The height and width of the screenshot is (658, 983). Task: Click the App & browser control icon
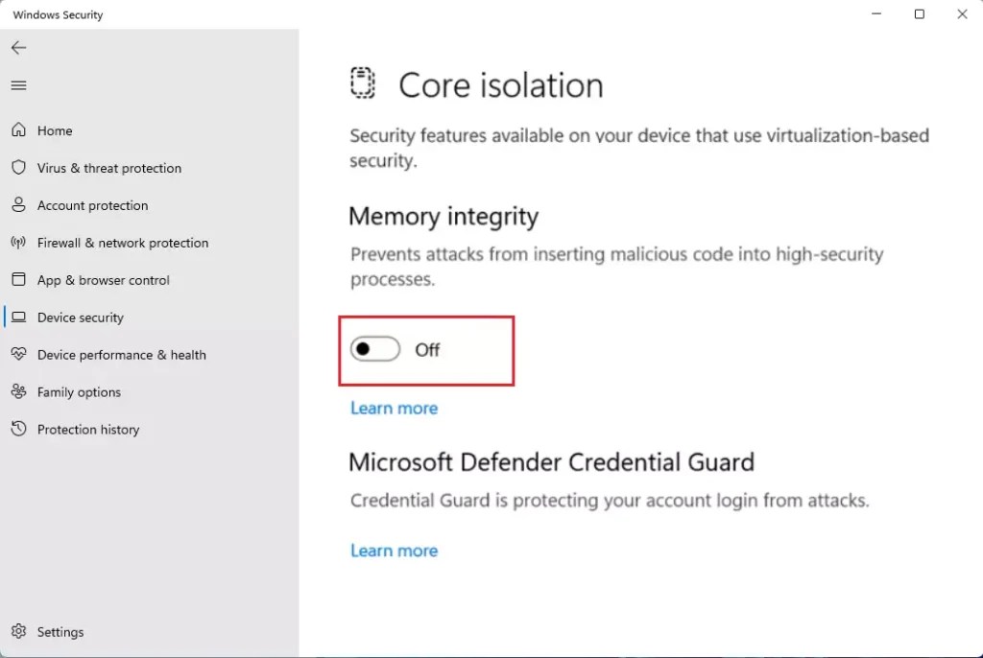click(x=19, y=279)
